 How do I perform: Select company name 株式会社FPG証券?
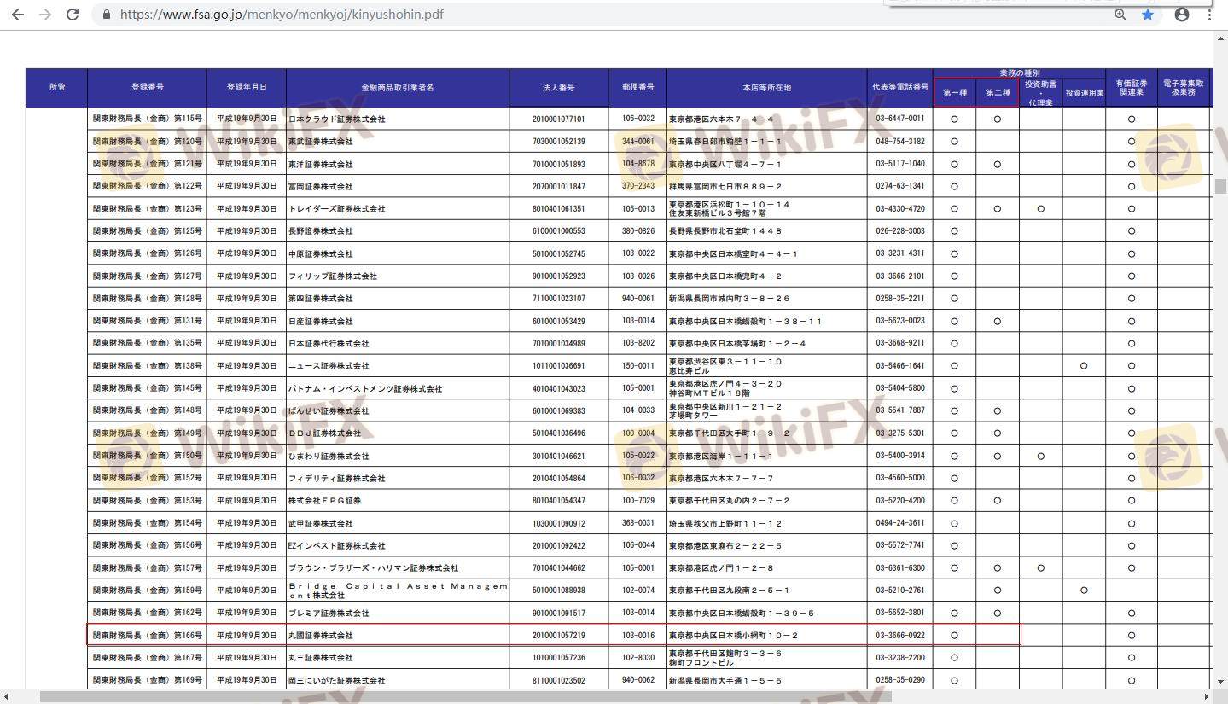click(x=324, y=501)
